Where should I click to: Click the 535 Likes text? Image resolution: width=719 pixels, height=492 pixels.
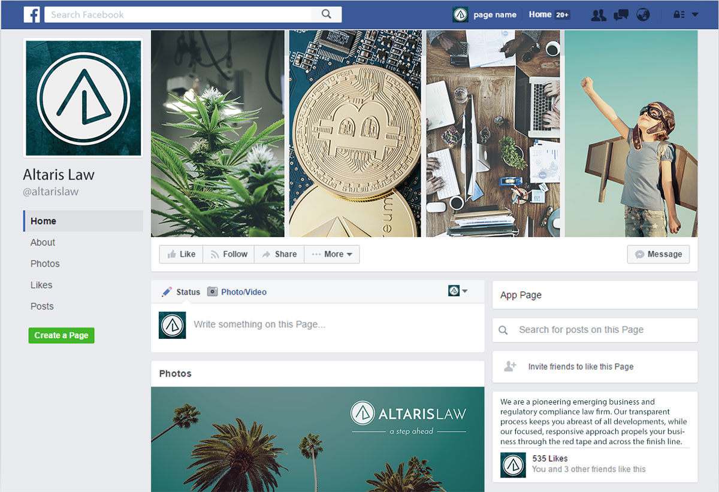coord(550,458)
